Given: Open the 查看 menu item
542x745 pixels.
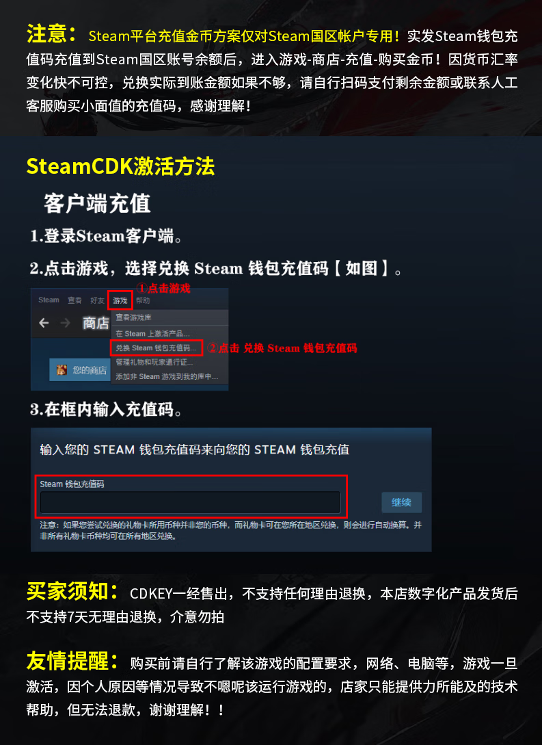Looking at the screenshot, I should click(74, 300).
